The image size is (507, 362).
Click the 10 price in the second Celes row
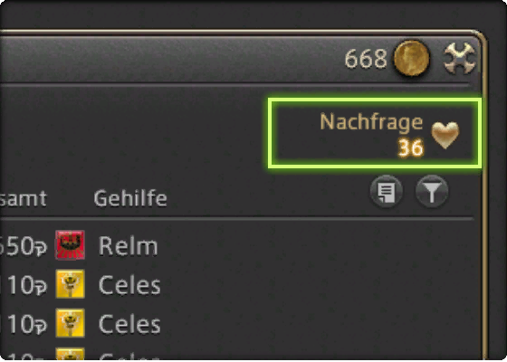tap(27, 325)
